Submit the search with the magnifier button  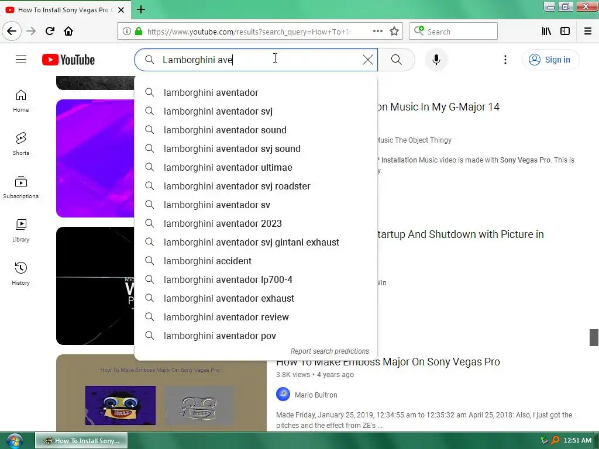(x=397, y=60)
